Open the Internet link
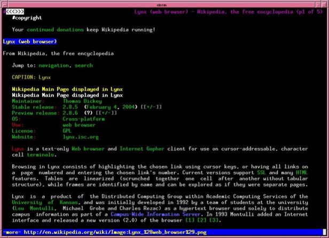 point(131,149)
